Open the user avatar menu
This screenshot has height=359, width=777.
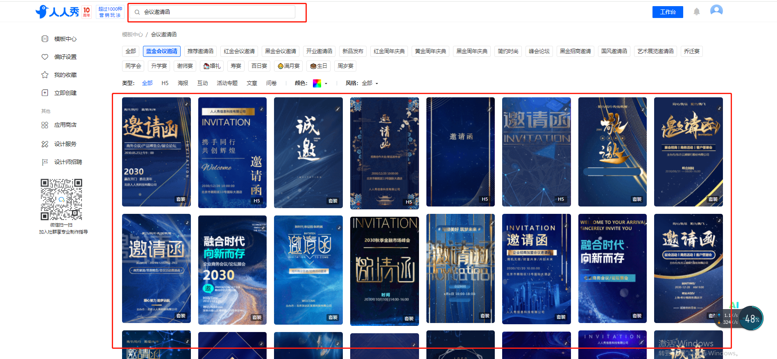716,10
